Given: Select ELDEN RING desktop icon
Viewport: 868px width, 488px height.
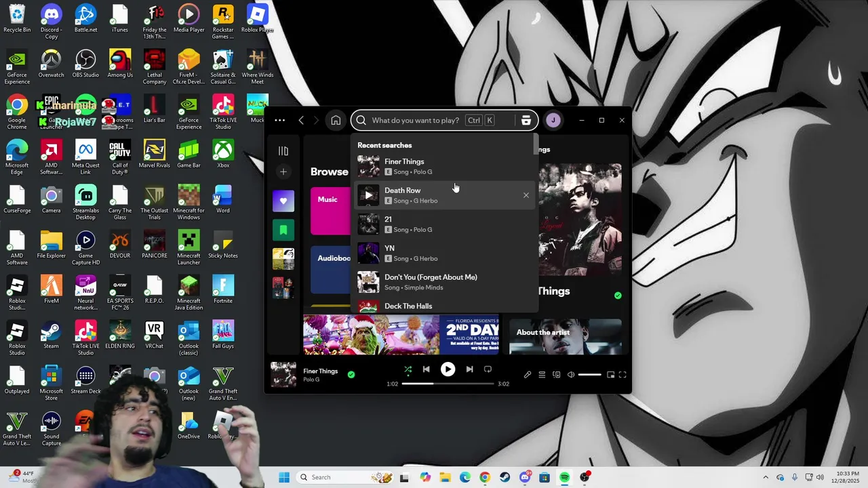Looking at the screenshot, I should click(x=120, y=335).
